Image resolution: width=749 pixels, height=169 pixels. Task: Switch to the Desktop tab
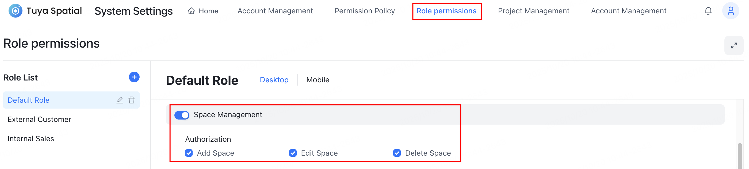click(x=274, y=80)
